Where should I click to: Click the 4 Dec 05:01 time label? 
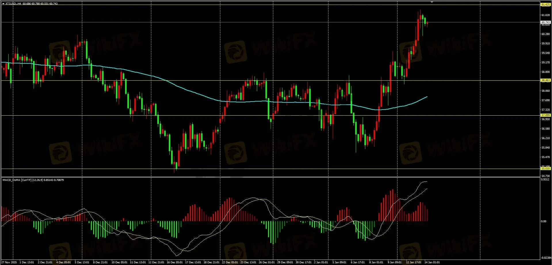(x=64, y=262)
